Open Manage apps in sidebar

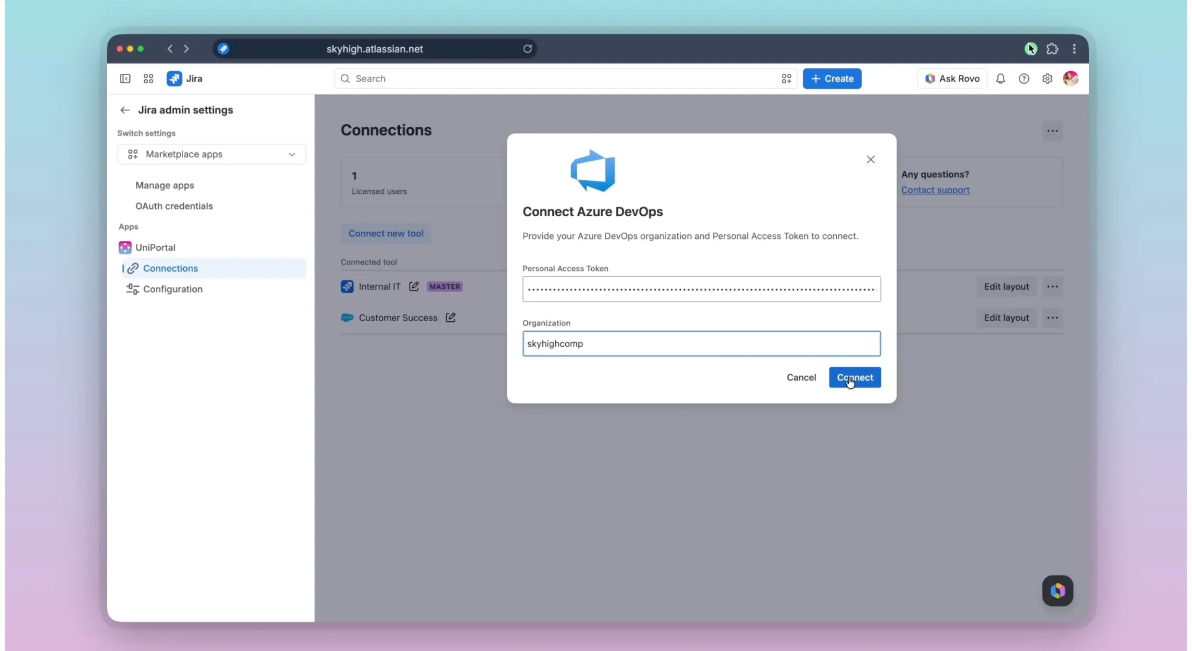click(x=164, y=185)
